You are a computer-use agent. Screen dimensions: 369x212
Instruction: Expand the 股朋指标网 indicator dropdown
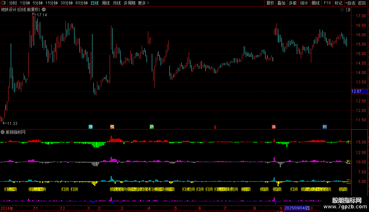point(3,132)
